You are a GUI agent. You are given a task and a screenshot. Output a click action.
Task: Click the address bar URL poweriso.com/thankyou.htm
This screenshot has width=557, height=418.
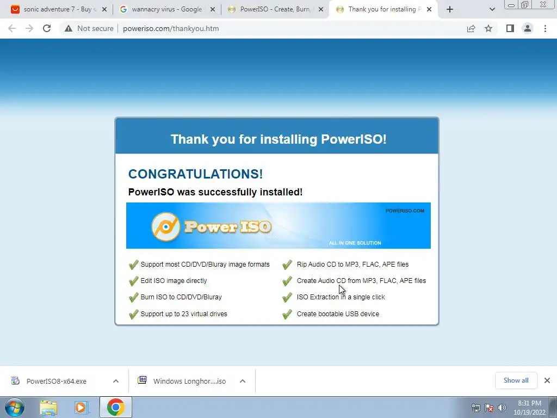click(x=171, y=28)
